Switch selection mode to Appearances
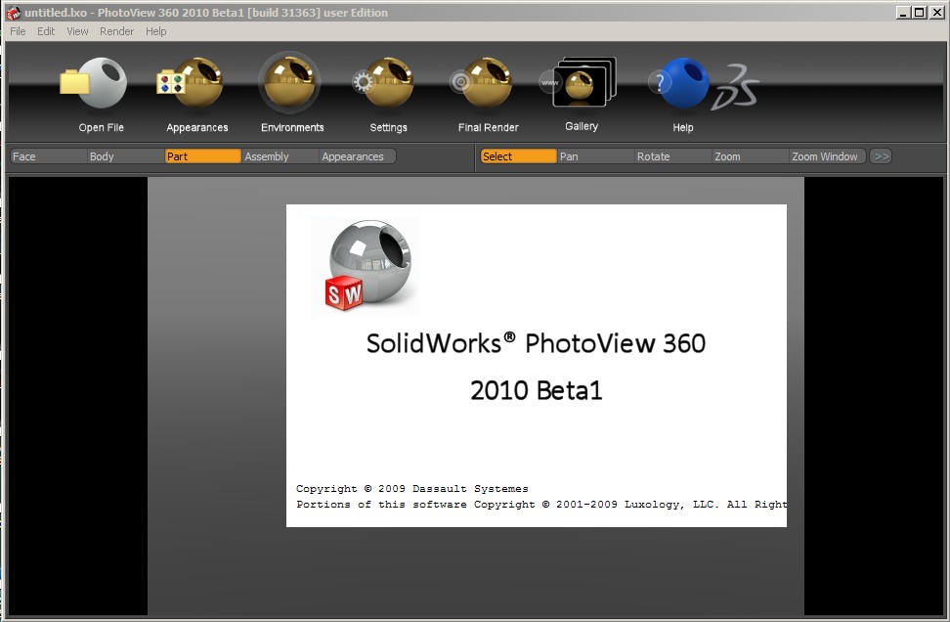Viewport: 950px width, 622px height. coord(358,156)
